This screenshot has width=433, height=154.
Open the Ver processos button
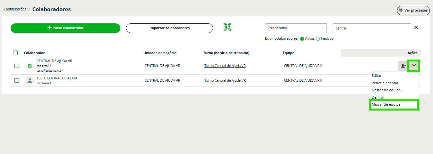[x=413, y=10]
